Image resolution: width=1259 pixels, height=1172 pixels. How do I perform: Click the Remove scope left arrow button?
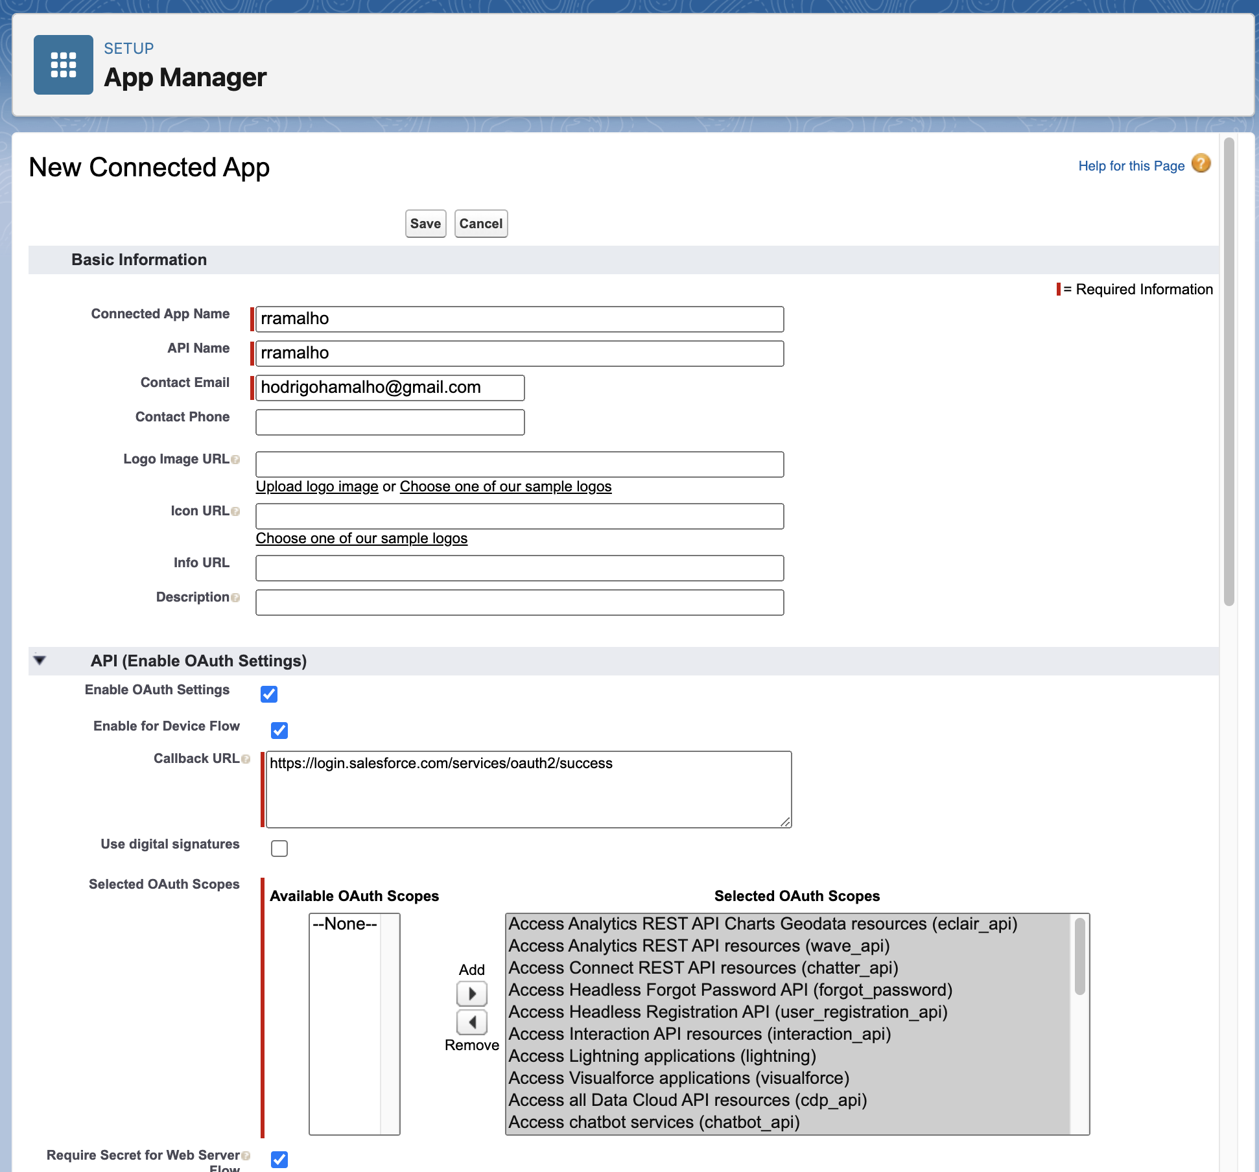pos(471,1022)
